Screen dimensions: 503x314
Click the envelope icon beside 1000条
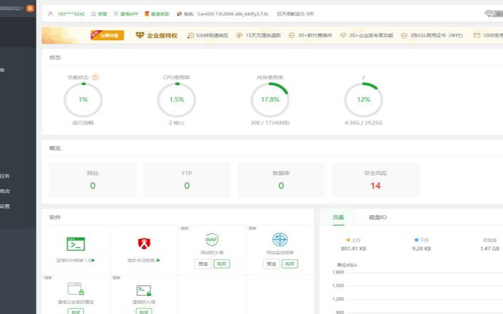point(477,35)
